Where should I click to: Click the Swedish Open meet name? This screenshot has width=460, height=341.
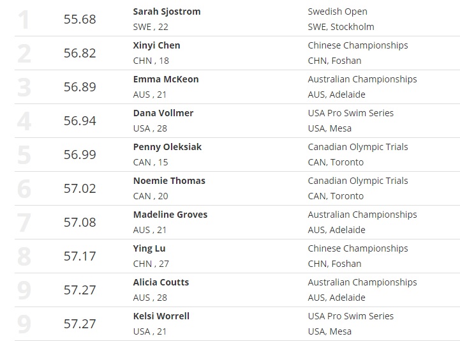click(x=338, y=11)
